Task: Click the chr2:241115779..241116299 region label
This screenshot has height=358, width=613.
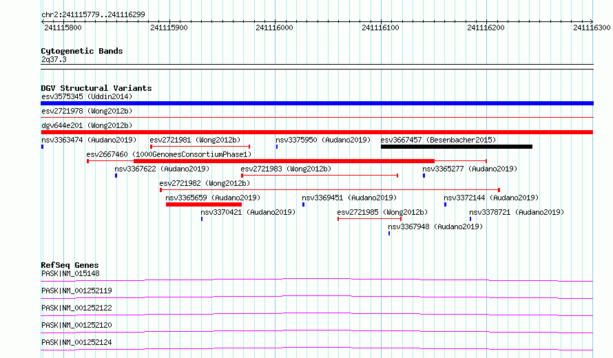Action: pyautogui.click(x=93, y=15)
